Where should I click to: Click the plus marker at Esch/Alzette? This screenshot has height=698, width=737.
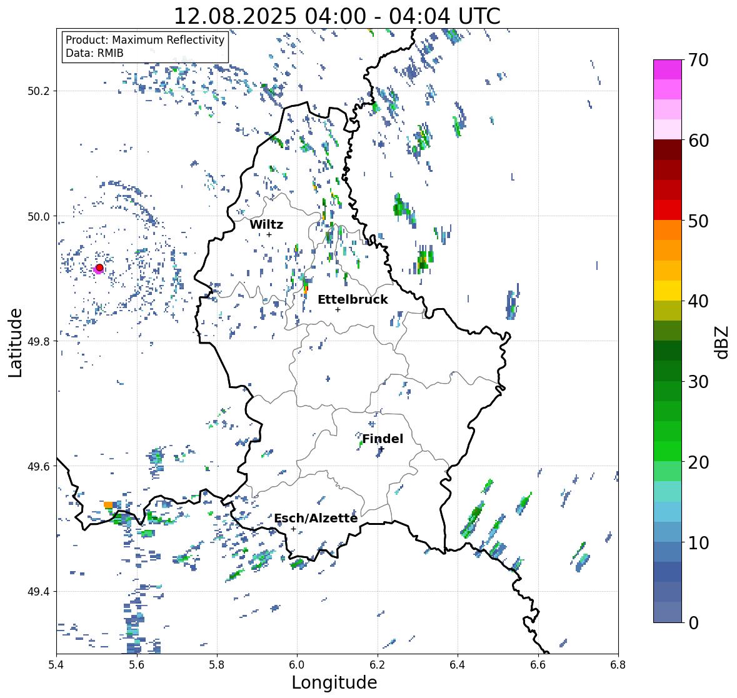[x=293, y=529]
